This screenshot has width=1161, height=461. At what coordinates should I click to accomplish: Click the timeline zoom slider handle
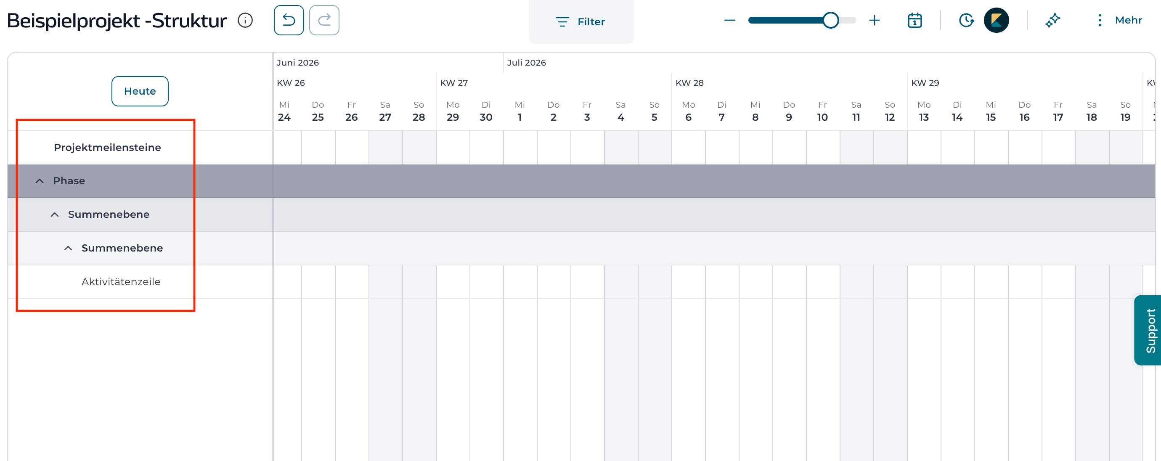tap(831, 20)
